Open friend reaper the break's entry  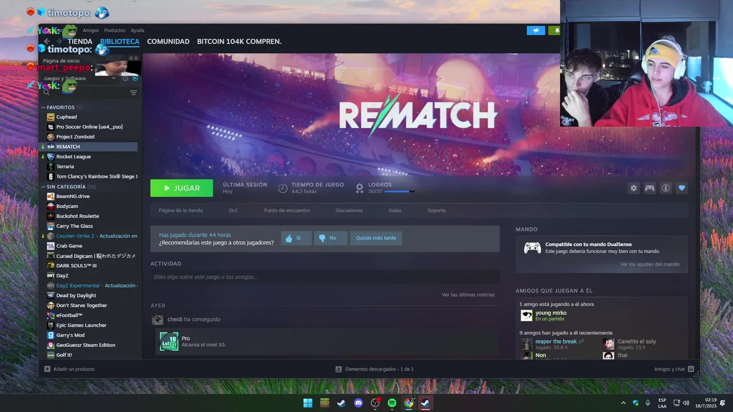(x=556, y=342)
